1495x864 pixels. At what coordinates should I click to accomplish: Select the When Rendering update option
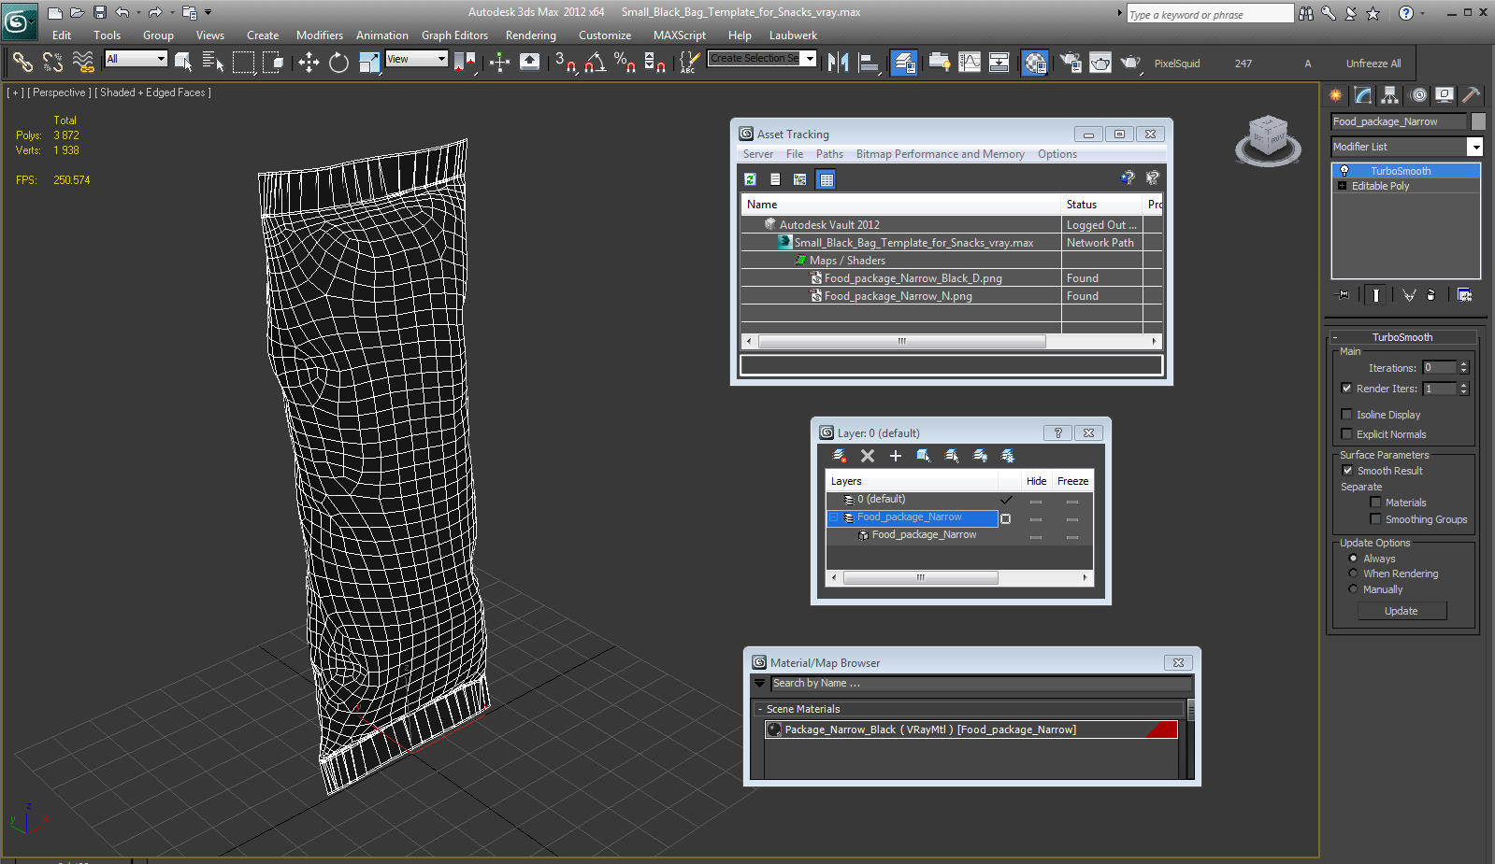tap(1353, 574)
